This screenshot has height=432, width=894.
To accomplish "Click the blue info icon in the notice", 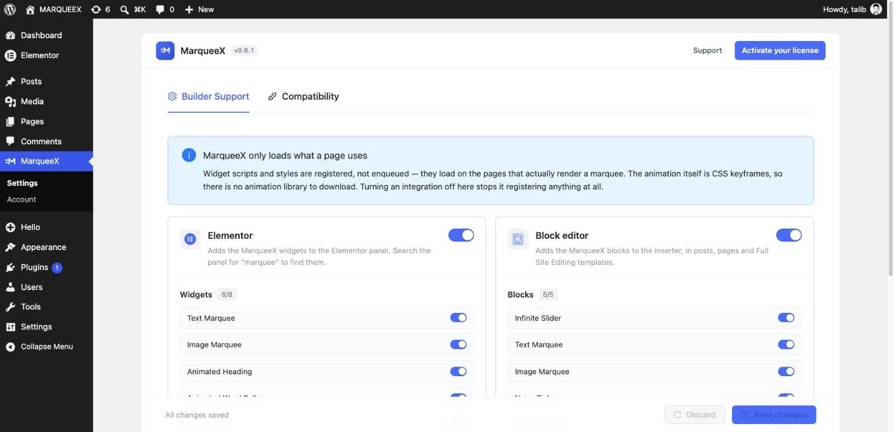I will pos(189,155).
